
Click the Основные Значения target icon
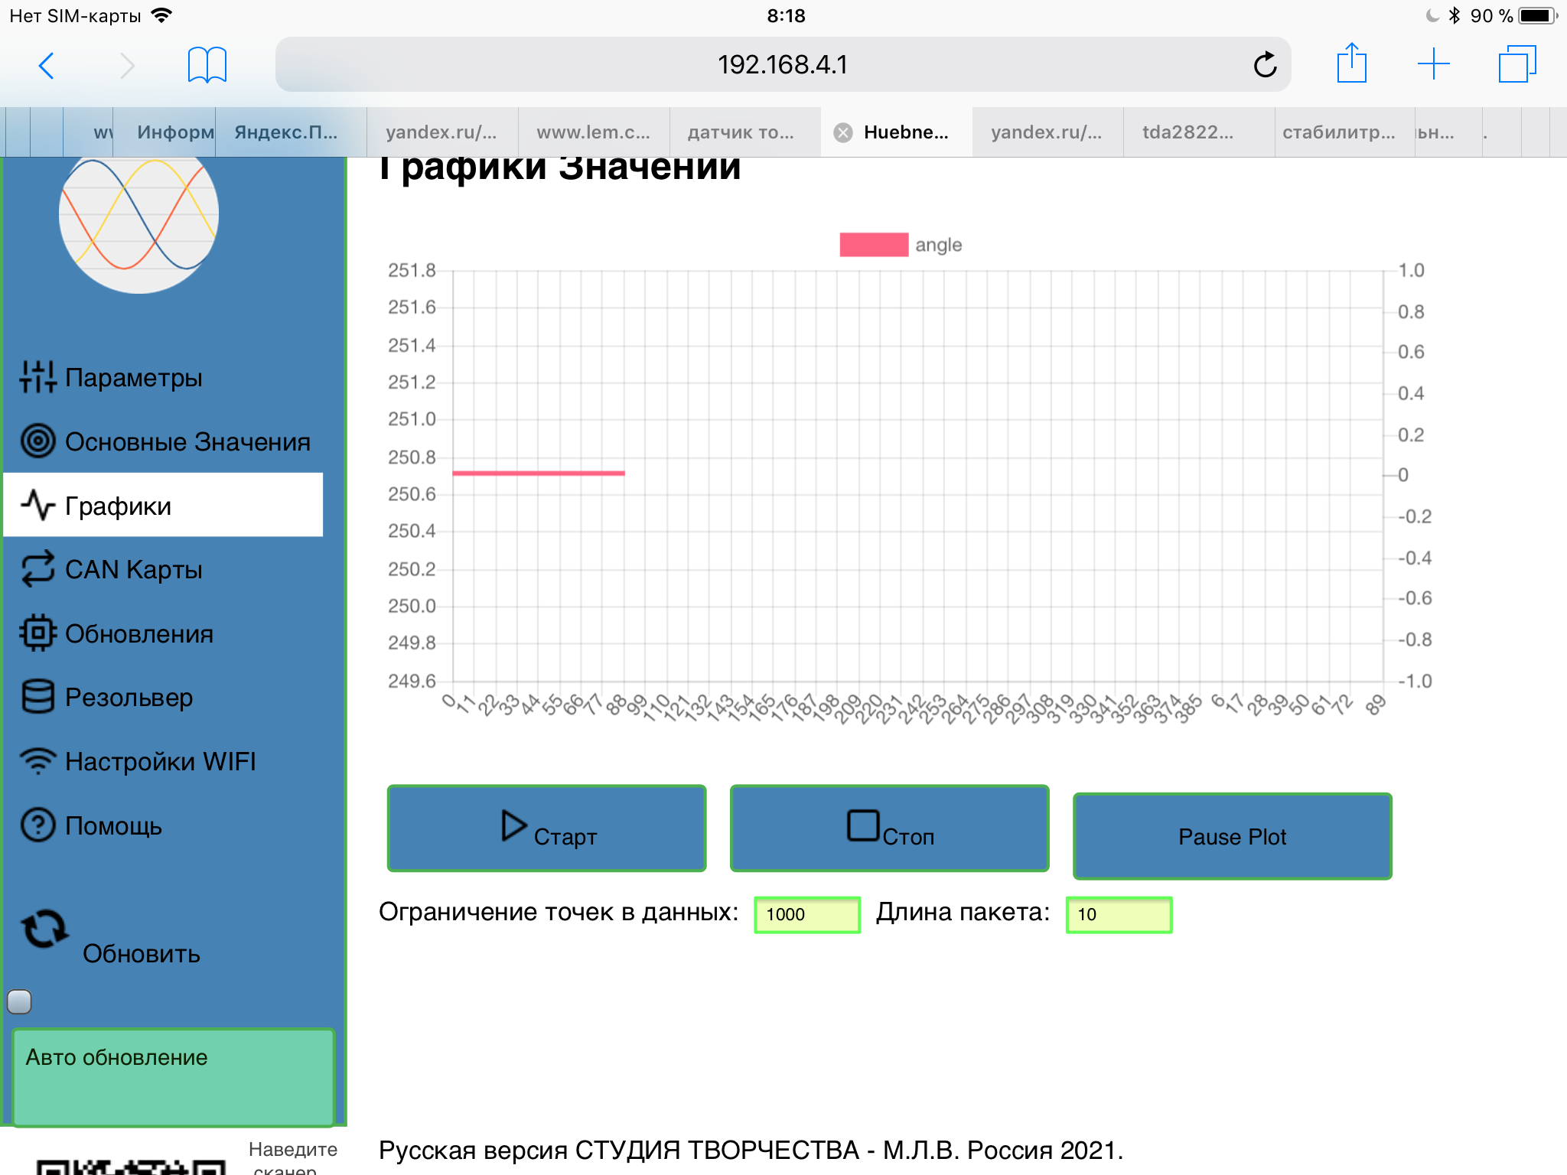pyautogui.click(x=37, y=441)
